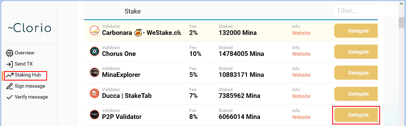Open Sign message page
This screenshot has width=406, height=126.
click(x=30, y=86)
